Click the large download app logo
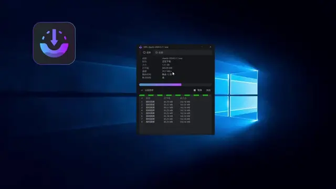The image size is (336, 189). coord(54,43)
